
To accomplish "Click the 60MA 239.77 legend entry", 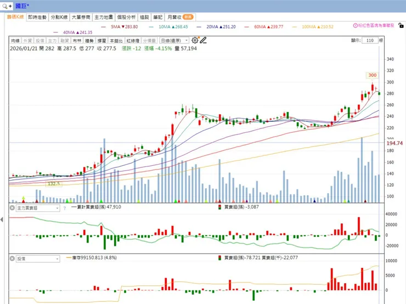I will click(x=264, y=27).
